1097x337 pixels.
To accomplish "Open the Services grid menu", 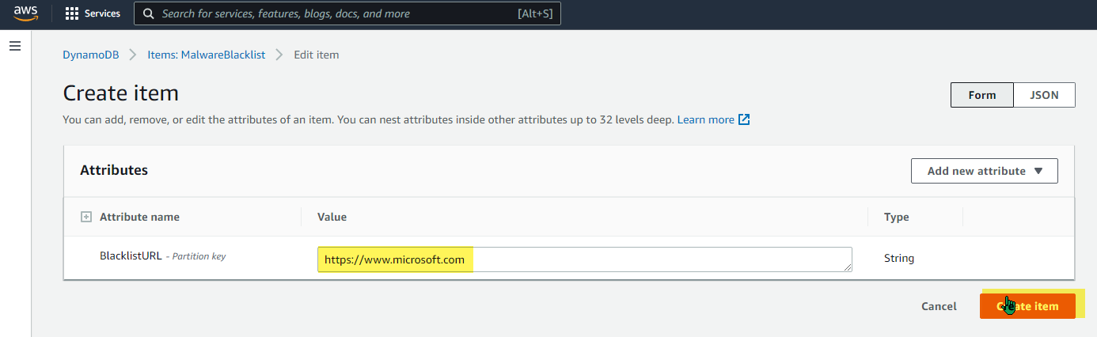I will tap(93, 13).
